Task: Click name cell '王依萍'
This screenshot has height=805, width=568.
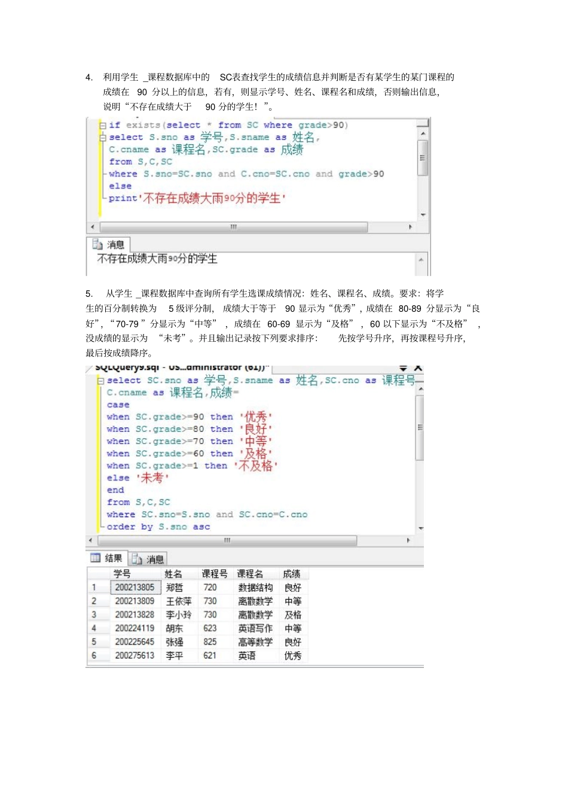Action: tap(180, 601)
